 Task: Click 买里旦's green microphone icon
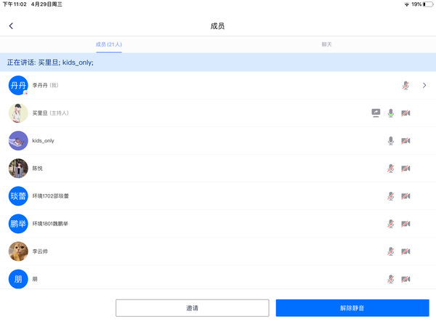[x=391, y=113]
